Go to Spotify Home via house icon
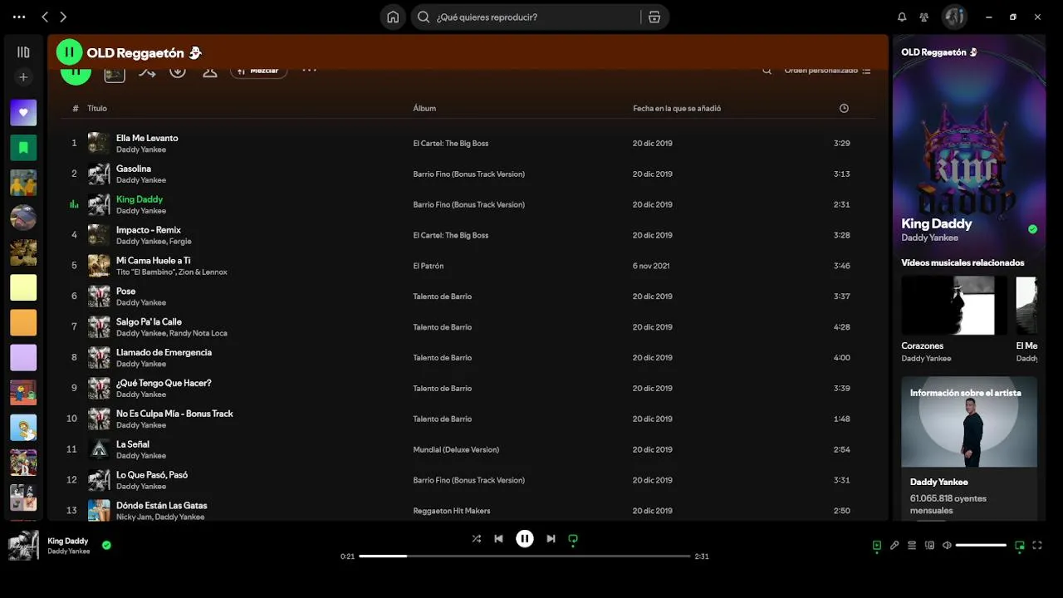The height and width of the screenshot is (598, 1063). point(393,17)
